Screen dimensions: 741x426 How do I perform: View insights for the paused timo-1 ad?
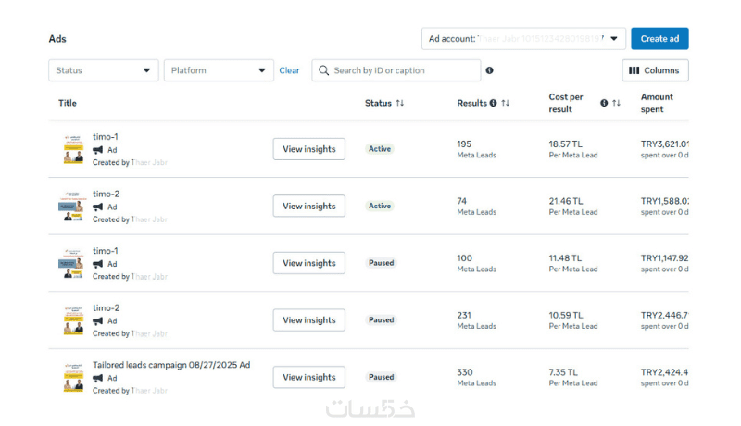pos(308,263)
